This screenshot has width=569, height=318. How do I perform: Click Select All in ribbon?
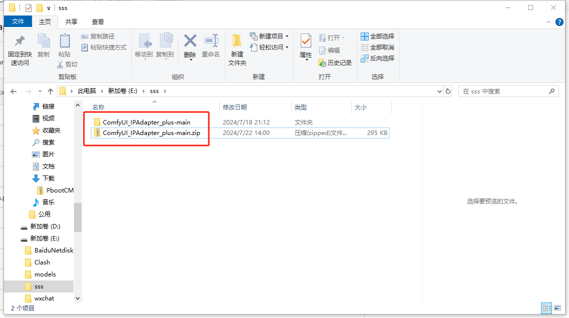(x=378, y=36)
